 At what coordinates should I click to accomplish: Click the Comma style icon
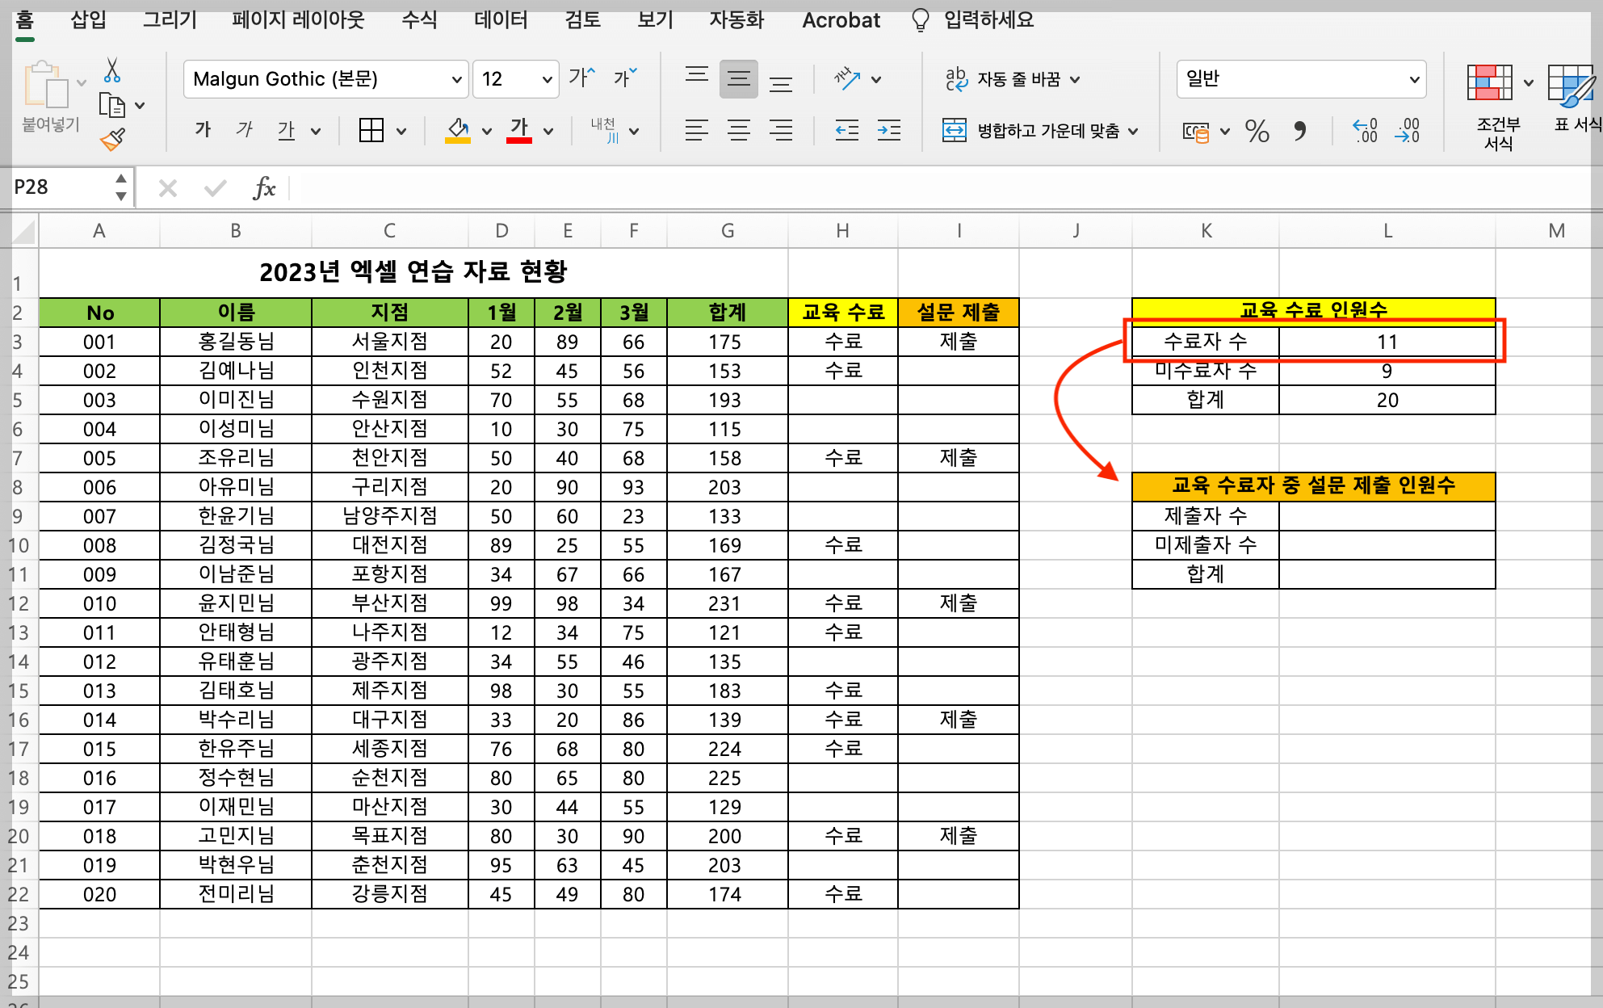(1302, 132)
